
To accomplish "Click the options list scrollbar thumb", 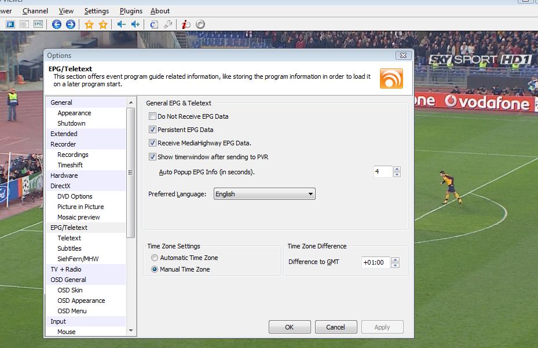I will click(x=131, y=173).
